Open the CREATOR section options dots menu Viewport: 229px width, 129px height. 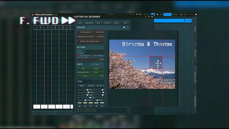click(x=127, y=27)
